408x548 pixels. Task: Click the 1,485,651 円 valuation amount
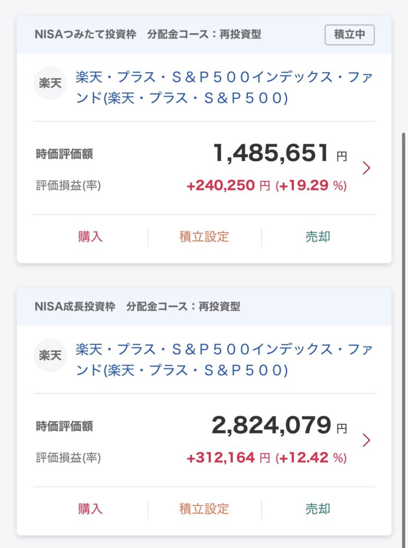271,154
